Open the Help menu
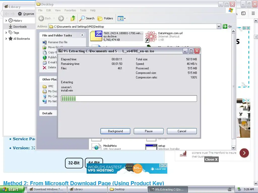The height and width of the screenshot is (193, 258). click(x=93, y=10)
